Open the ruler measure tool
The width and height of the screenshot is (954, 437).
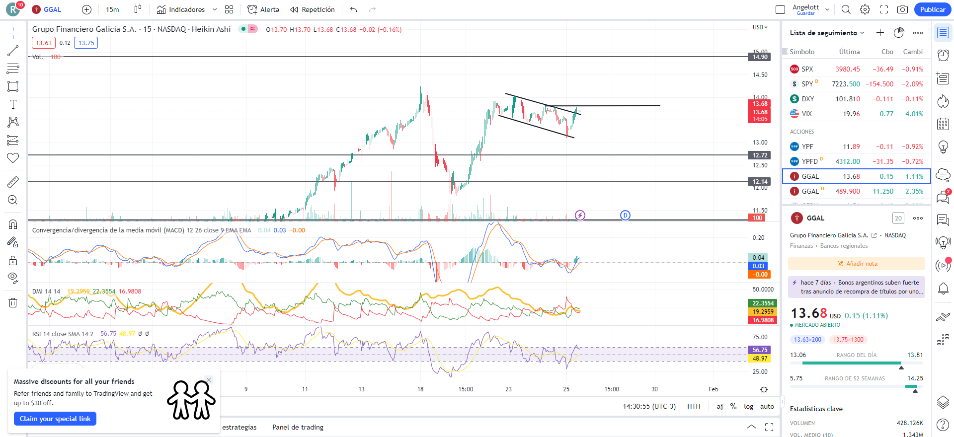pos(13,182)
